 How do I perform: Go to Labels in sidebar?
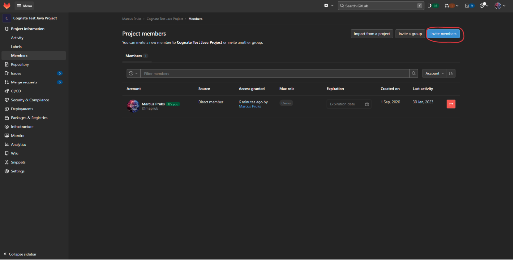(16, 47)
